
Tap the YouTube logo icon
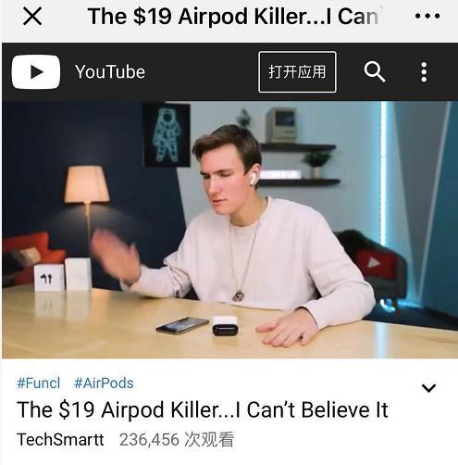coord(36,71)
